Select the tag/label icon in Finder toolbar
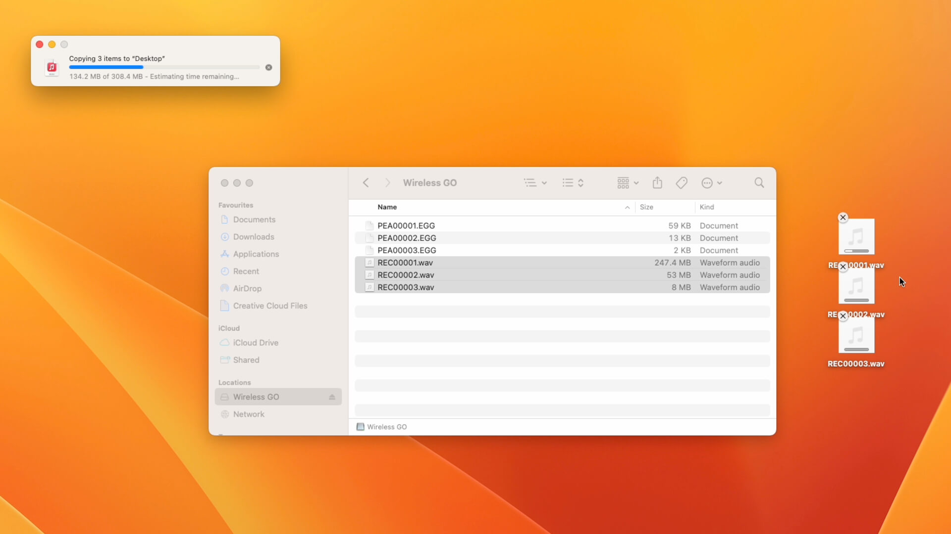Screen dimensions: 951x534 point(682,182)
